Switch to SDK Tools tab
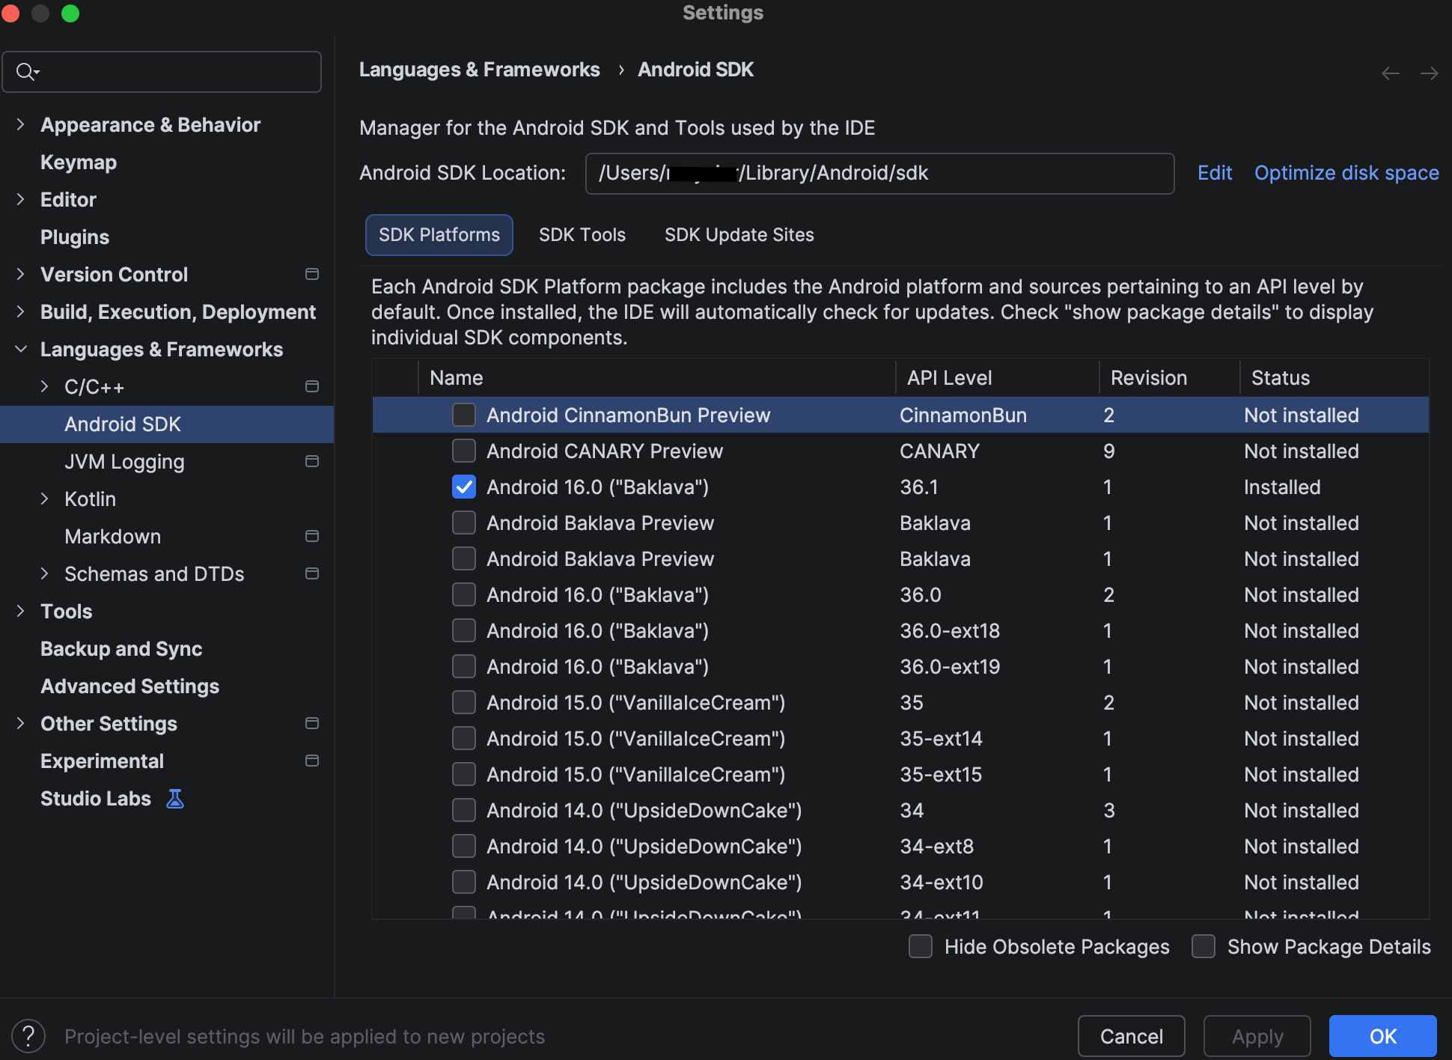 pyautogui.click(x=582, y=234)
